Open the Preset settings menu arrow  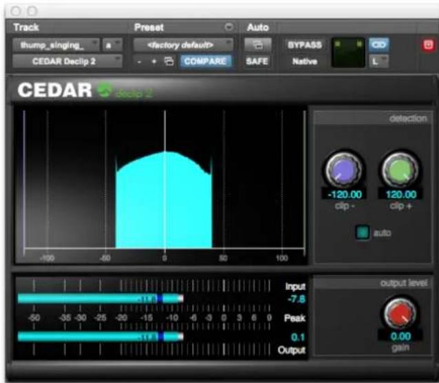(x=229, y=27)
